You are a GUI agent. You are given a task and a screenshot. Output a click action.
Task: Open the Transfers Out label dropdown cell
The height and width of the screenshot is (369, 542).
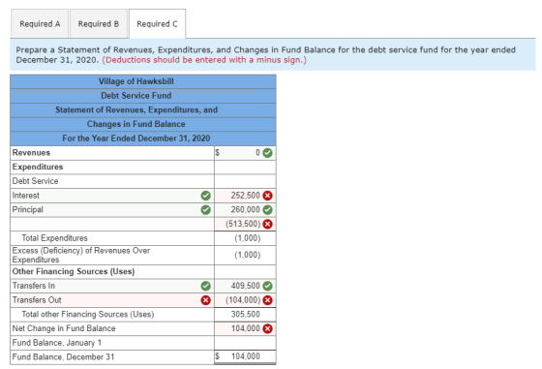[x=112, y=300]
